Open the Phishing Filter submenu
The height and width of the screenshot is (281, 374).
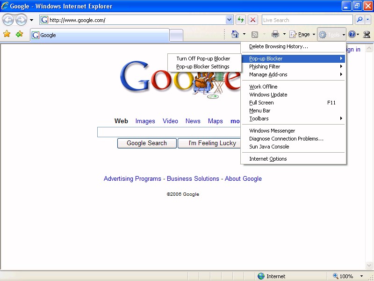click(294, 67)
